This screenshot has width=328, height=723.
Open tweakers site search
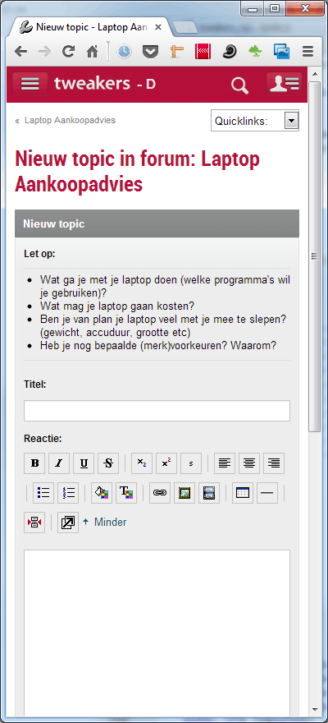click(x=239, y=85)
